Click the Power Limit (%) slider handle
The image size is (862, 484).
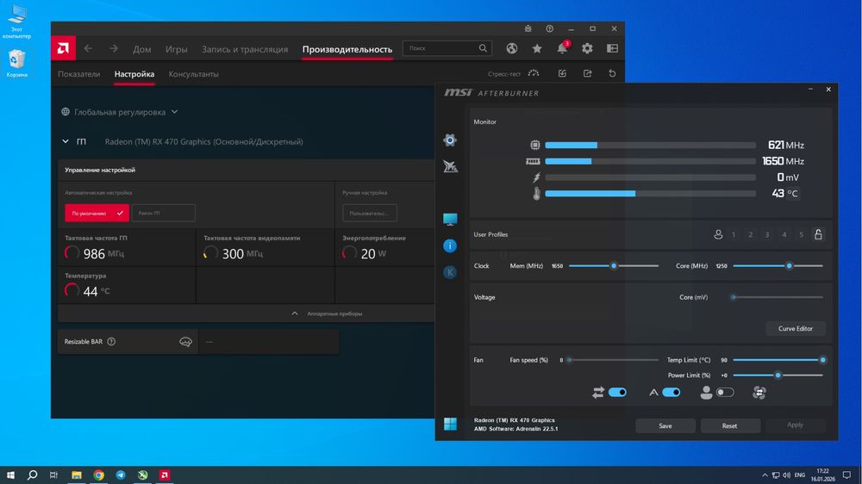pyautogui.click(x=778, y=375)
